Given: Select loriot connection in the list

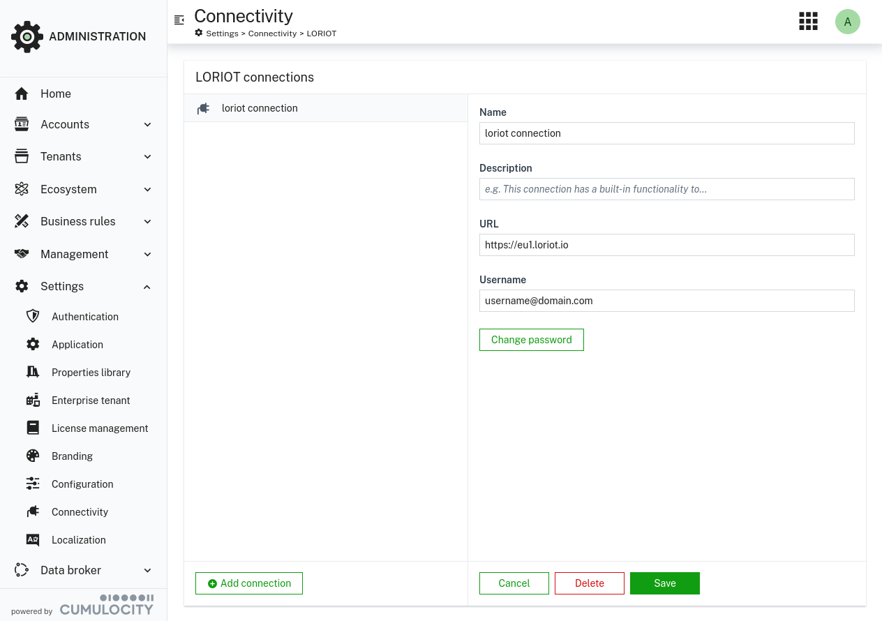Looking at the screenshot, I should 260,108.
